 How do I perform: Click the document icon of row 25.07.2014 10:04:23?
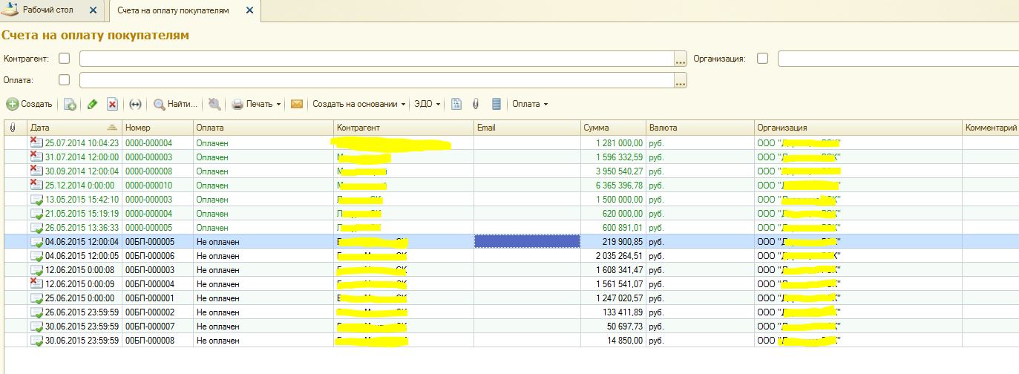[x=36, y=142]
